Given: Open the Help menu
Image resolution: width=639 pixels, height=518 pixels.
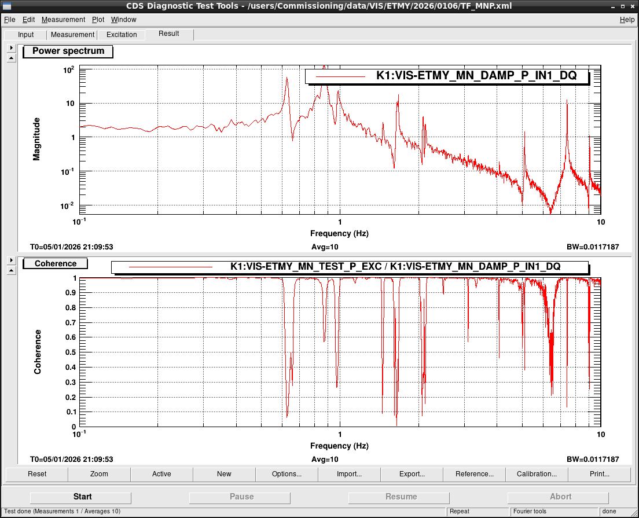Looking at the screenshot, I should pos(627,20).
